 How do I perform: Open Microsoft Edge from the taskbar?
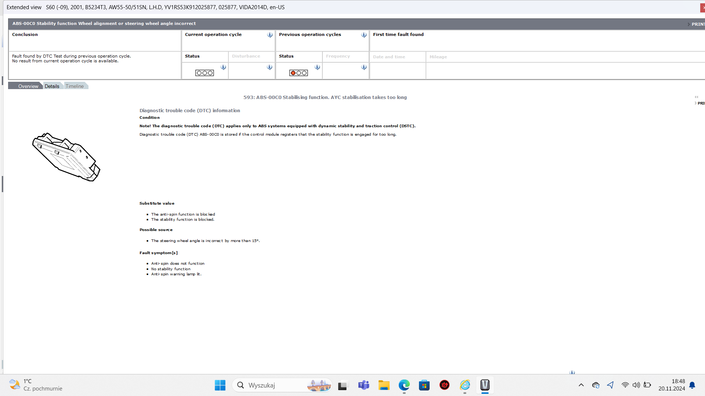tap(404, 385)
